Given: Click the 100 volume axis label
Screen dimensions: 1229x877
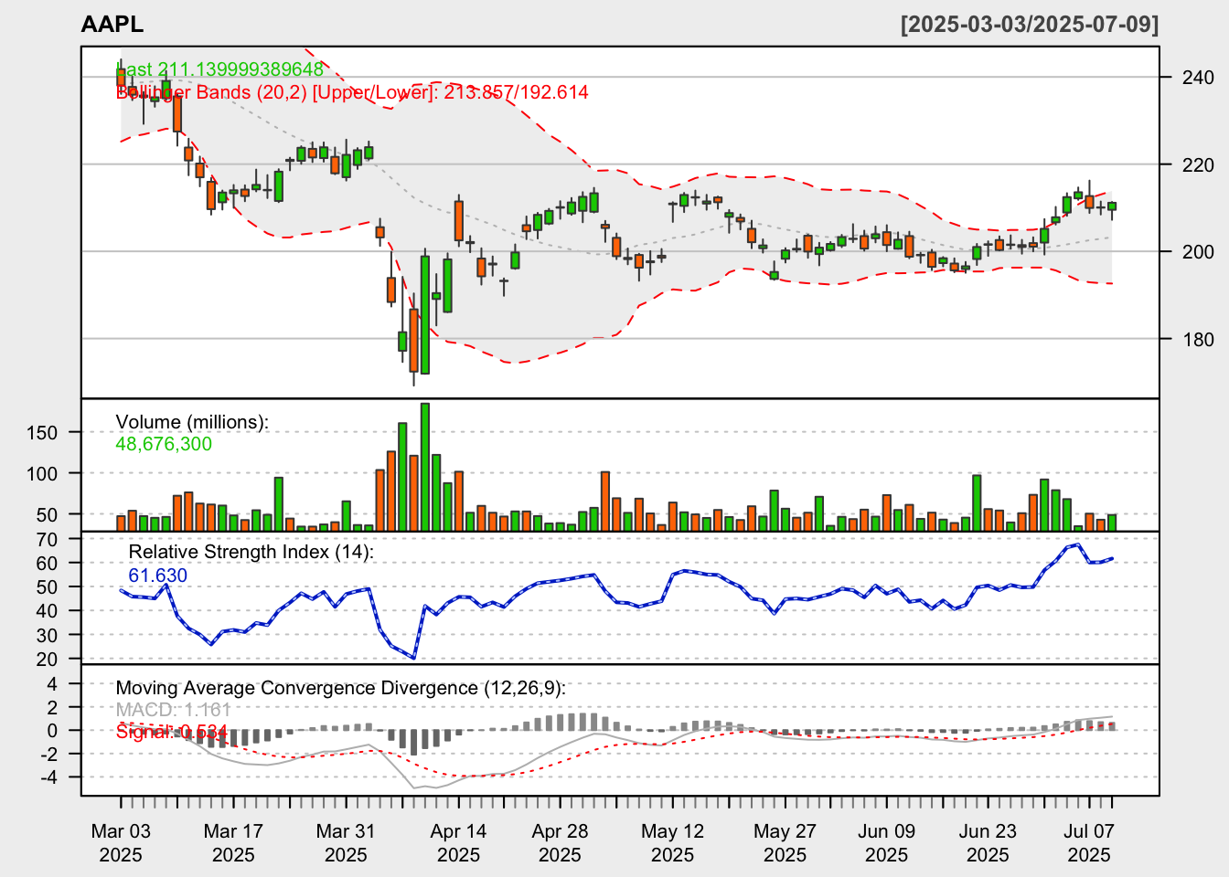Looking at the screenshot, I should coord(42,474).
